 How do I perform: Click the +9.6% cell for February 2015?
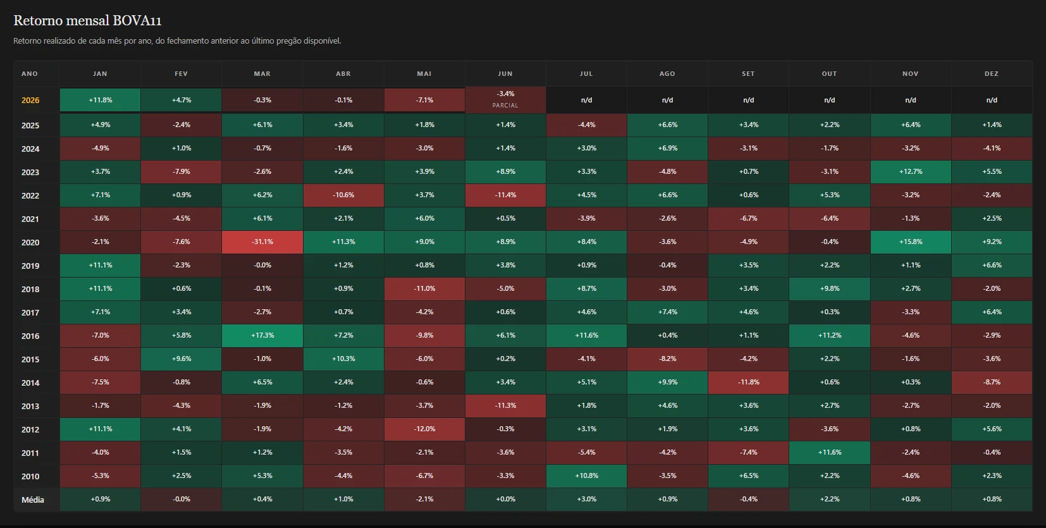(x=181, y=359)
